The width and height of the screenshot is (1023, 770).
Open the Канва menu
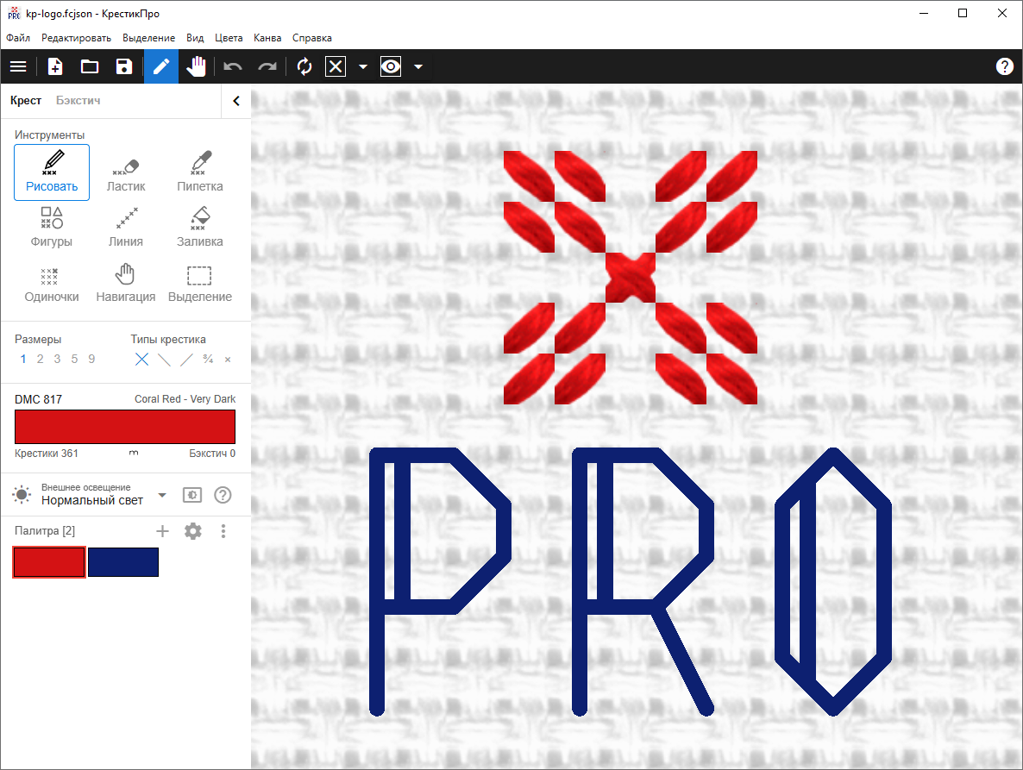click(x=267, y=38)
